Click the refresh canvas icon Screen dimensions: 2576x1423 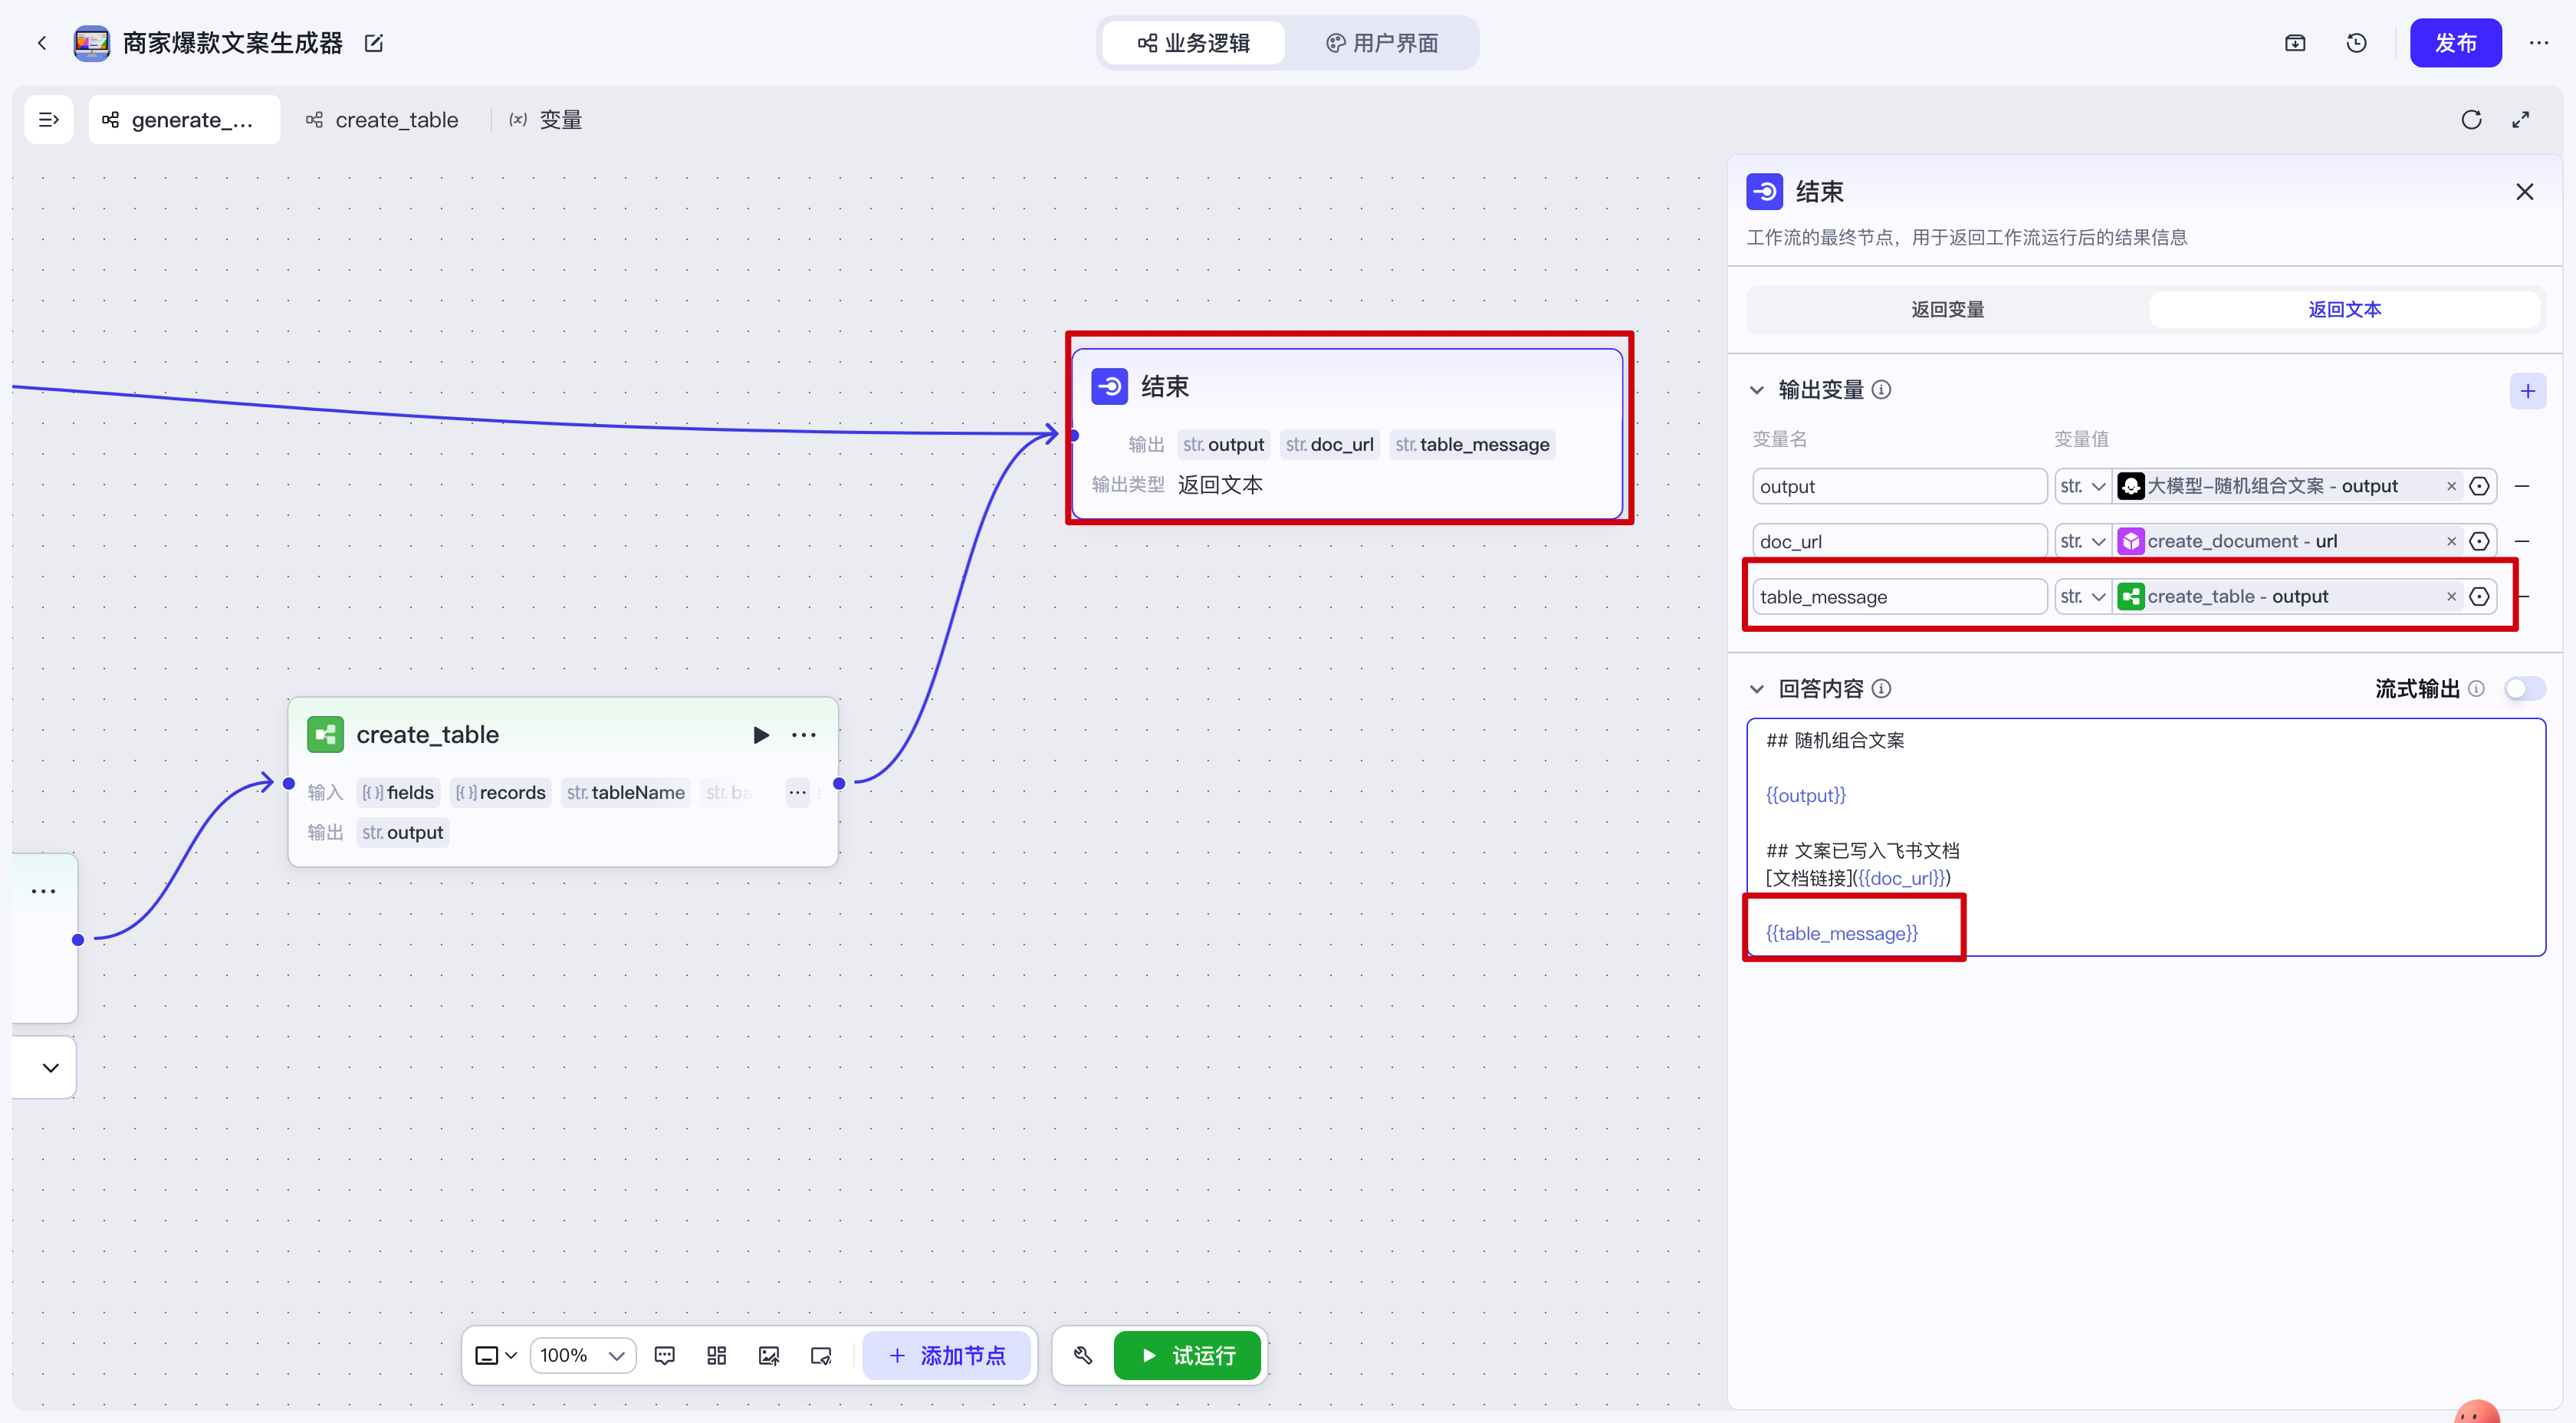(x=2471, y=120)
